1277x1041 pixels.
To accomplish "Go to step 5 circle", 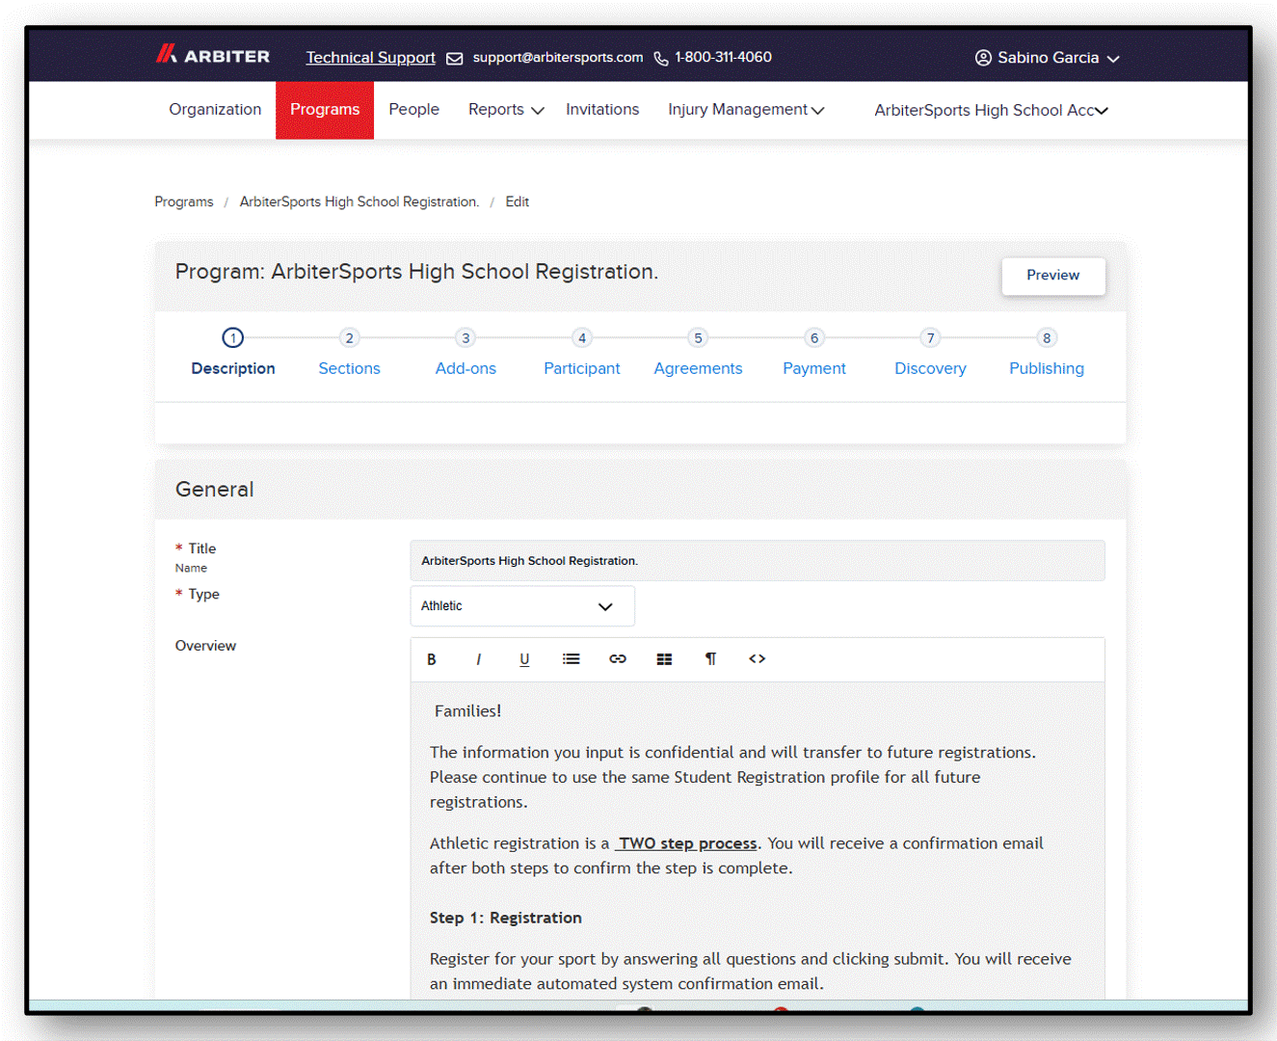I will pos(699,338).
